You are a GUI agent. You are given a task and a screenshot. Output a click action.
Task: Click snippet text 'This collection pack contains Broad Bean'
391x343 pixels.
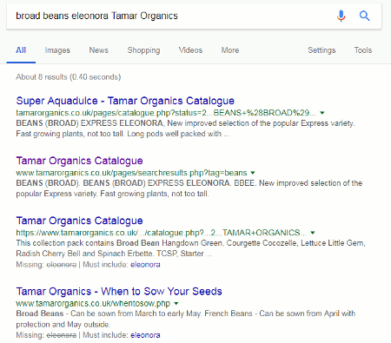pyautogui.click(x=88, y=243)
